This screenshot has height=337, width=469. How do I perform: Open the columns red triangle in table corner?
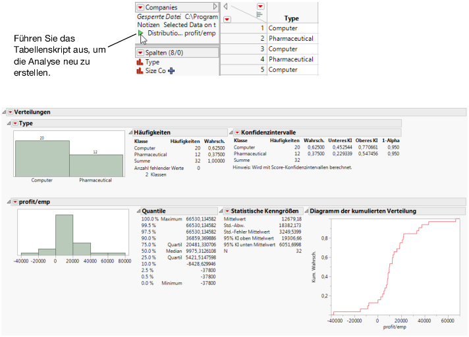260,6
